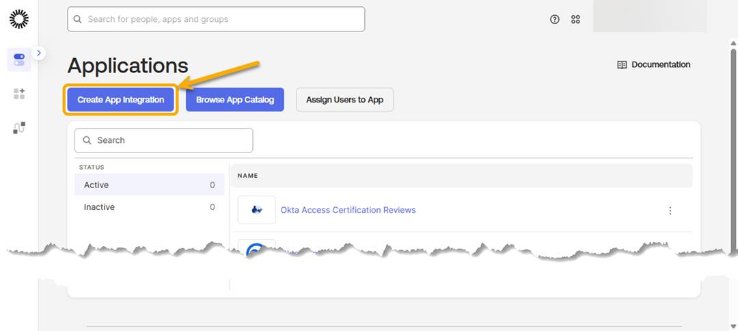Screen dimensions: 738x331
Task: Click the Okta sunburst logo
Action: (19, 19)
